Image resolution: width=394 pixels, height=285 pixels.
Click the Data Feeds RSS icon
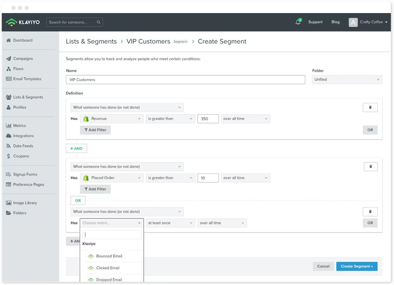pyautogui.click(x=8, y=146)
